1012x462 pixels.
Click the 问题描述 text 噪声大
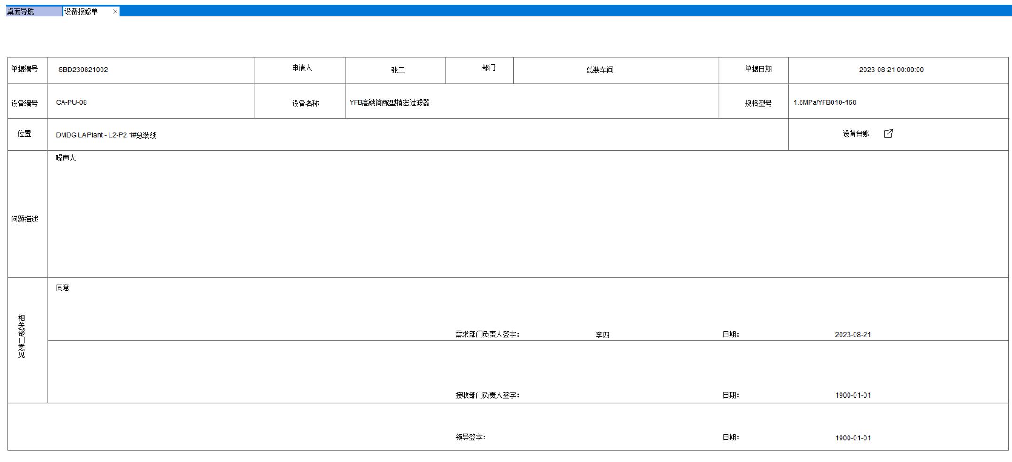pyautogui.click(x=66, y=158)
